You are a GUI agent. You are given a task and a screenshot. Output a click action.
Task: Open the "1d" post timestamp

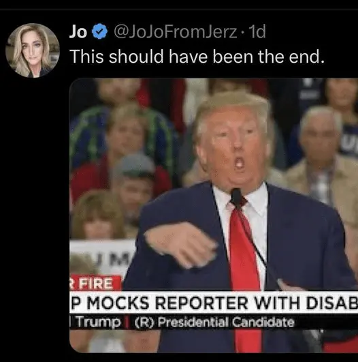point(258,31)
